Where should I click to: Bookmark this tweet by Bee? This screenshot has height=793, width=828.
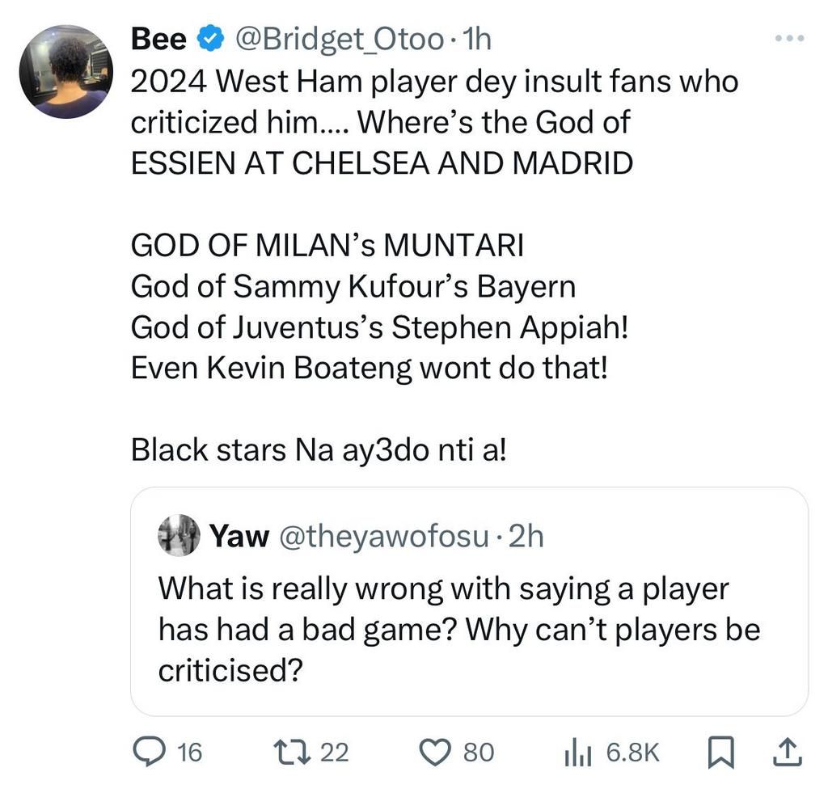[x=719, y=753]
